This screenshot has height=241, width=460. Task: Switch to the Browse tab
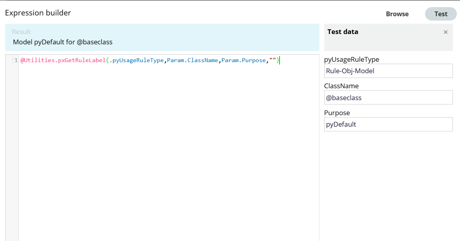[397, 14]
